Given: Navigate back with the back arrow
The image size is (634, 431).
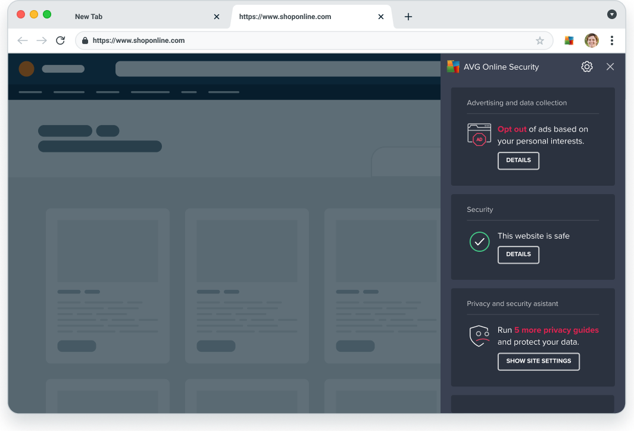Looking at the screenshot, I should click(23, 40).
